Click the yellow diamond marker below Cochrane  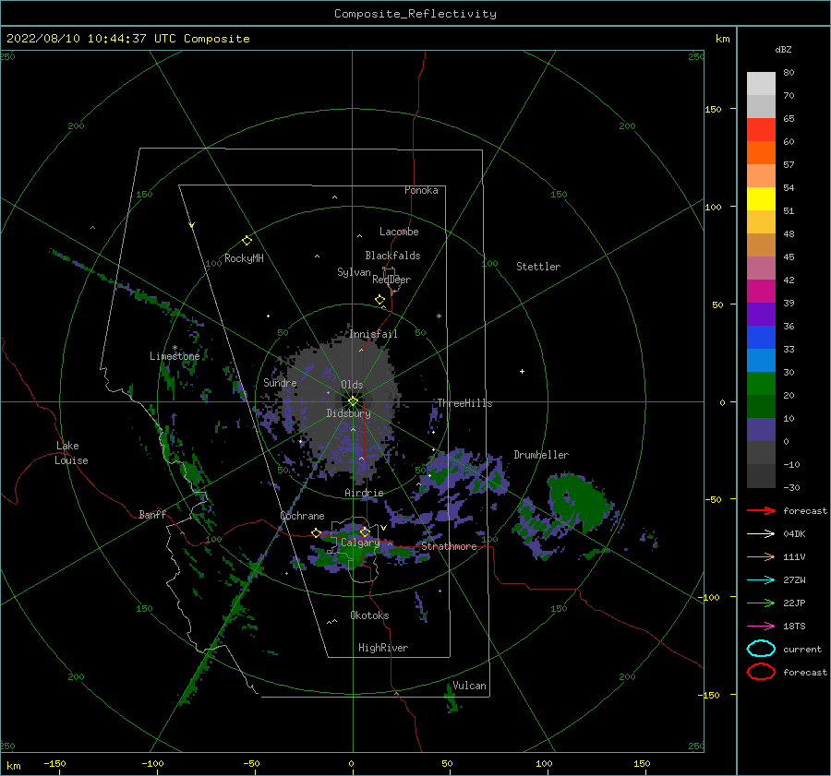(x=316, y=533)
